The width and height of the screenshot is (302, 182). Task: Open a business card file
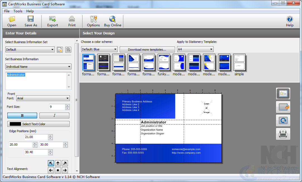(x=11, y=21)
